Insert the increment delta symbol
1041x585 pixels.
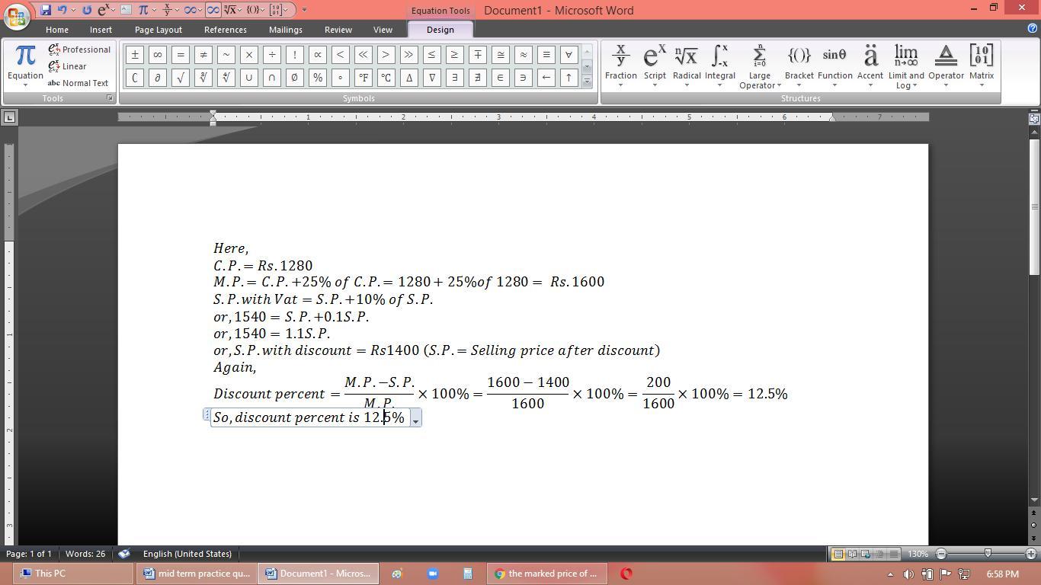(x=409, y=78)
